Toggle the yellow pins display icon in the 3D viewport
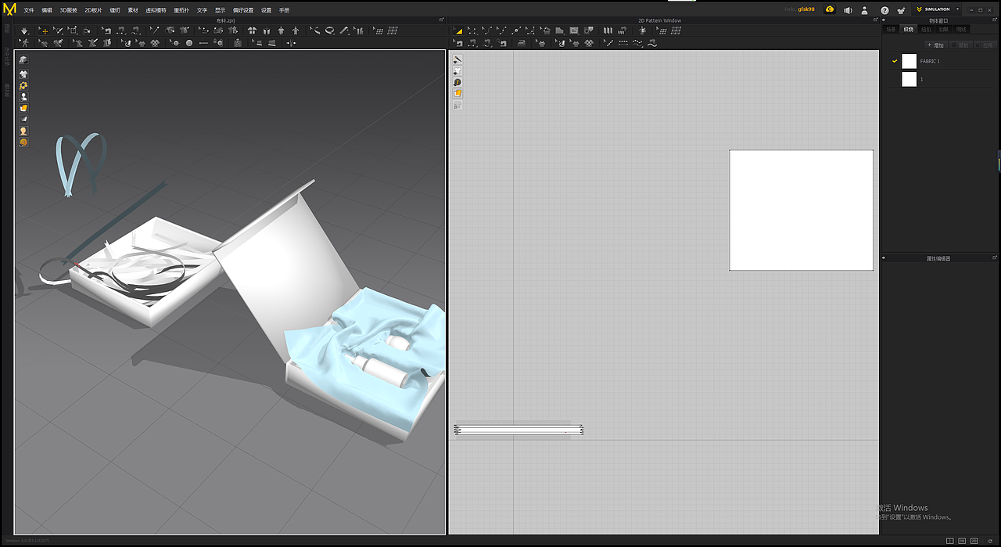The height and width of the screenshot is (547, 1001). (23, 86)
